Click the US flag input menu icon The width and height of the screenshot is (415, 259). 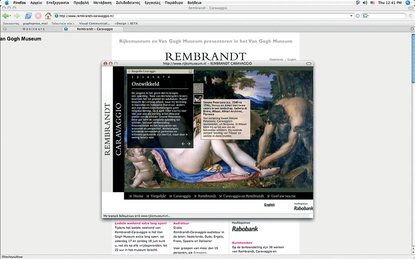(x=372, y=3)
